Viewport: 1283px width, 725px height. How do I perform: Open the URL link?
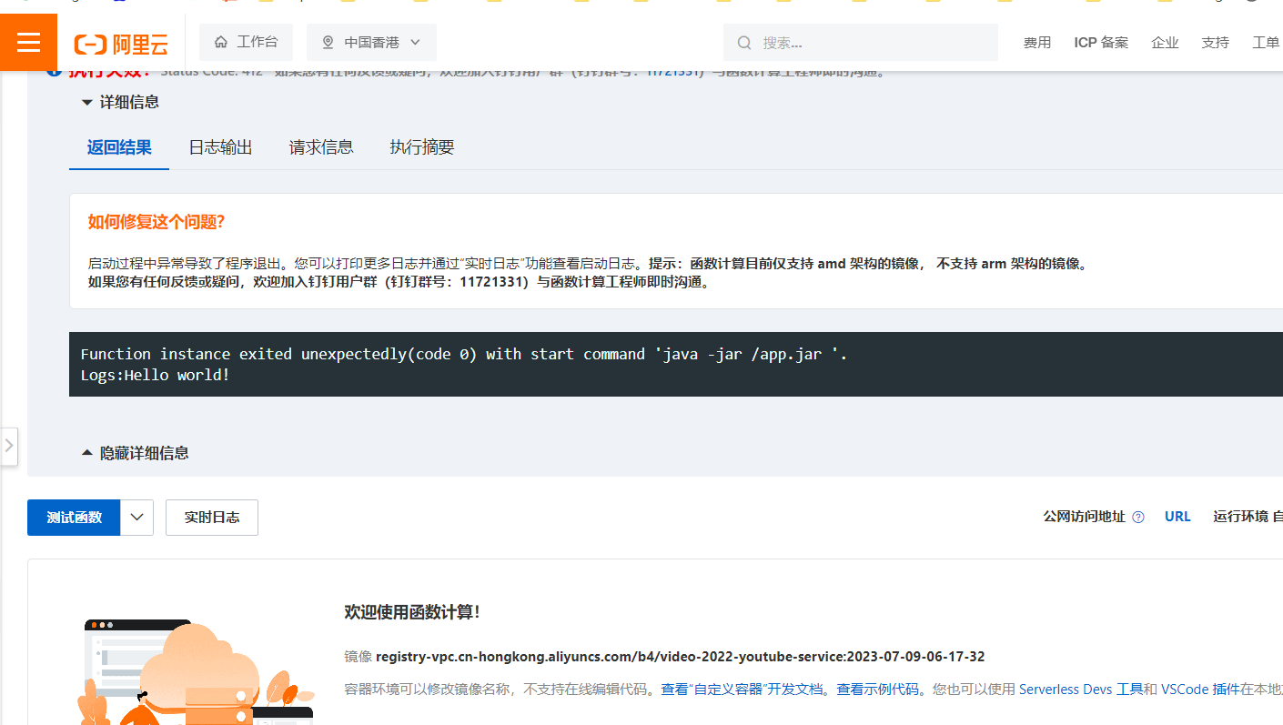1177,517
